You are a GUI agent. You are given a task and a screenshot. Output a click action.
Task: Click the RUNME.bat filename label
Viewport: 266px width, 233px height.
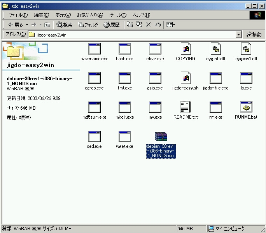(x=246, y=117)
